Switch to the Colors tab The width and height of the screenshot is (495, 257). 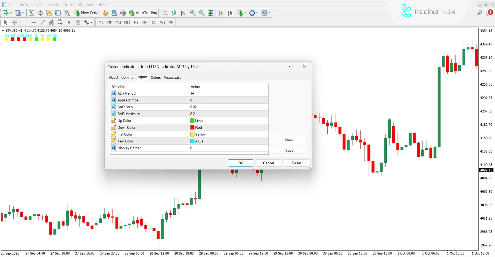pos(156,77)
